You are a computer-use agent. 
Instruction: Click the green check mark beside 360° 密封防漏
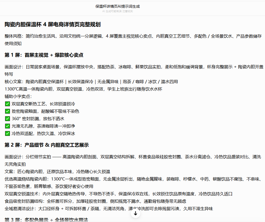click(7, 119)
